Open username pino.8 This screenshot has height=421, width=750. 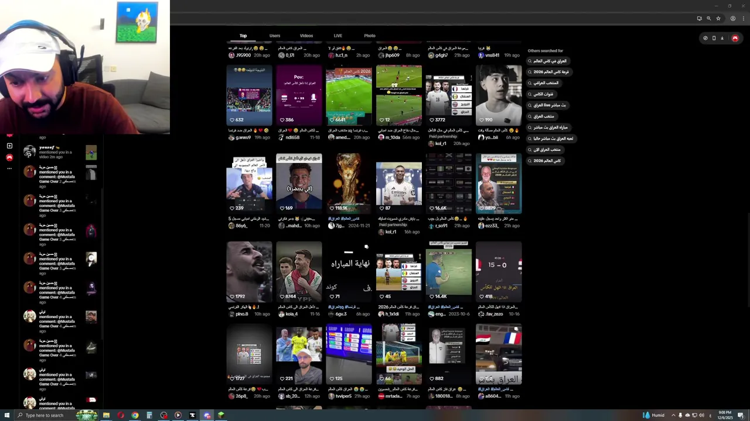tap(241, 314)
